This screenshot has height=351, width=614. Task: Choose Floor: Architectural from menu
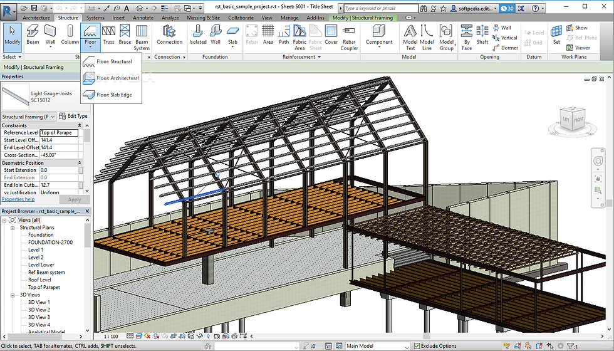[112, 78]
